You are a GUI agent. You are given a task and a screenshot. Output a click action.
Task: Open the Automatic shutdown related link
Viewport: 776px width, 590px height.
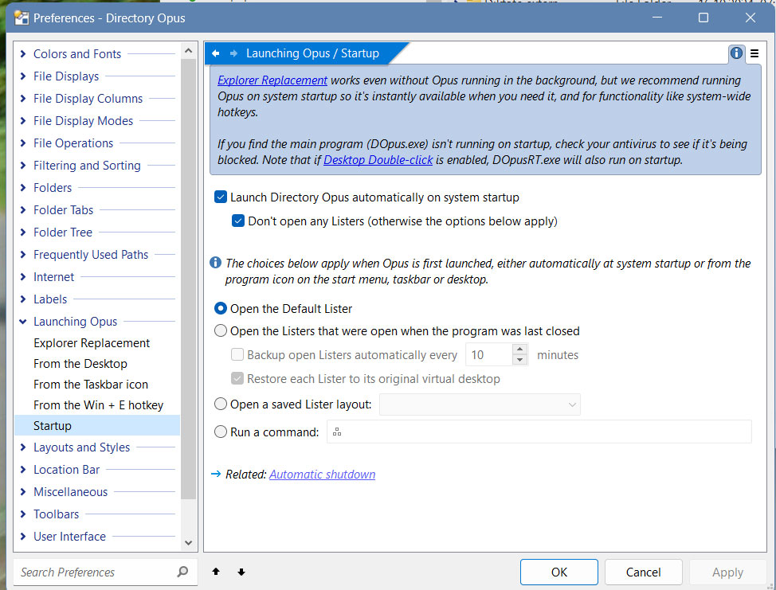tap(322, 475)
